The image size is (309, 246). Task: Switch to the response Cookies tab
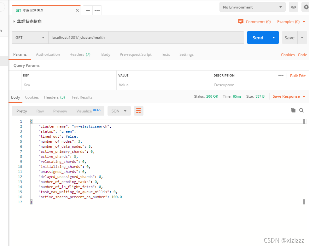click(x=32, y=97)
